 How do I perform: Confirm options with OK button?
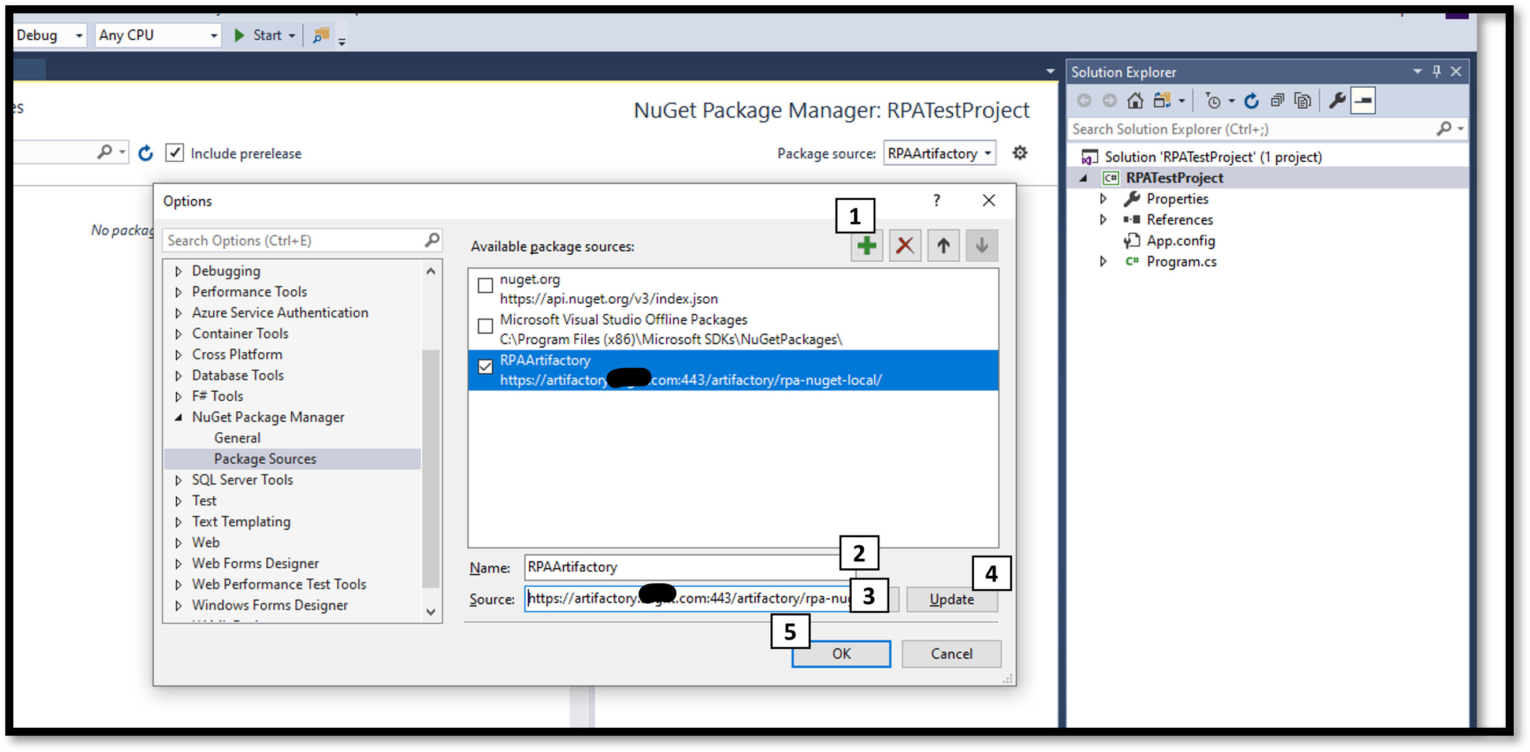tap(841, 653)
